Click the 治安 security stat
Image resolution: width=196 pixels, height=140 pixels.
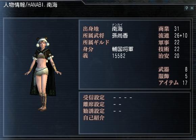[x=169, y=56]
